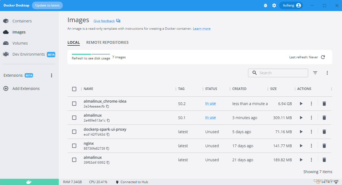Viewport: 342px width, 185px height.
Task: Refresh the disk usage information
Action: pos(323,57)
